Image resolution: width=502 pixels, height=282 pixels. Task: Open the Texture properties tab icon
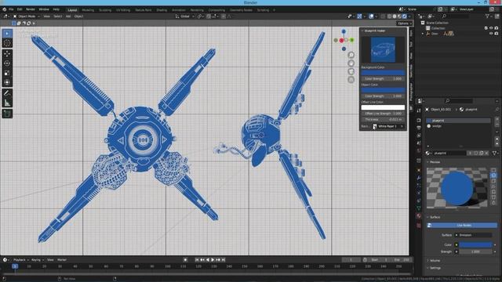coord(419,226)
